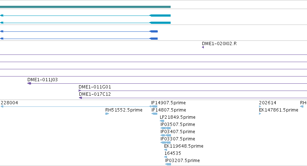Viewport: 307px width, 166px height.
Task: Click the lower dark-blue CDS exon block
Action: (x=154, y=39)
